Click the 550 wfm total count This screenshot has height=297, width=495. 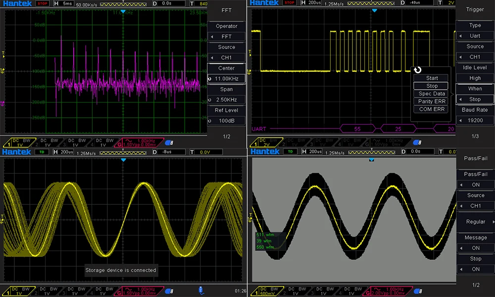pos(265,247)
